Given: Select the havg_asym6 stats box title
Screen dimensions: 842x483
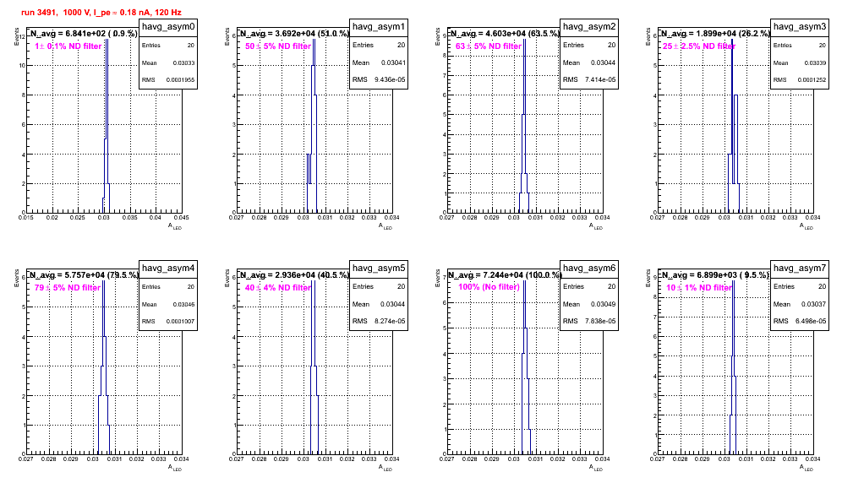Looking at the screenshot, I should pyautogui.click(x=589, y=269).
